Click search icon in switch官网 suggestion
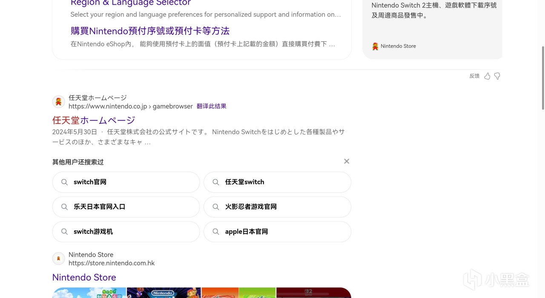The height and width of the screenshot is (298, 545). [64, 182]
